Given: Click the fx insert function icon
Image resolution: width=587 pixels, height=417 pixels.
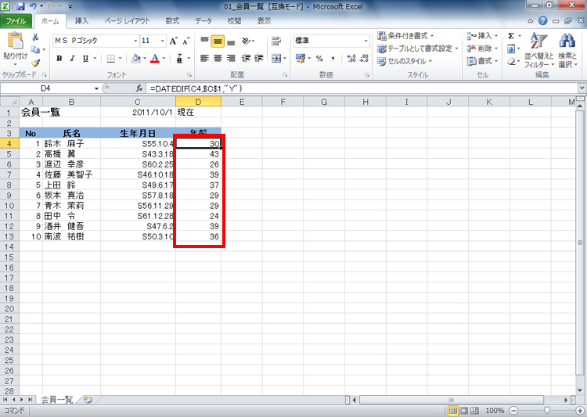Looking at the screenshot, I should point(139,88).
